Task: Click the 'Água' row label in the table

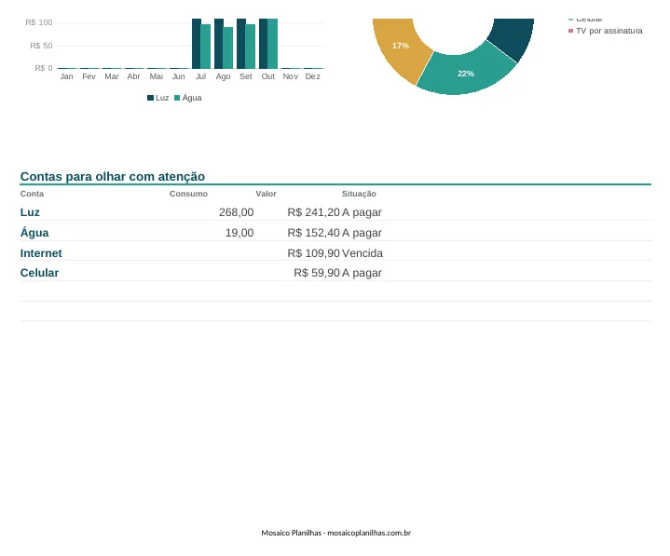Action: tap(34, 233)
